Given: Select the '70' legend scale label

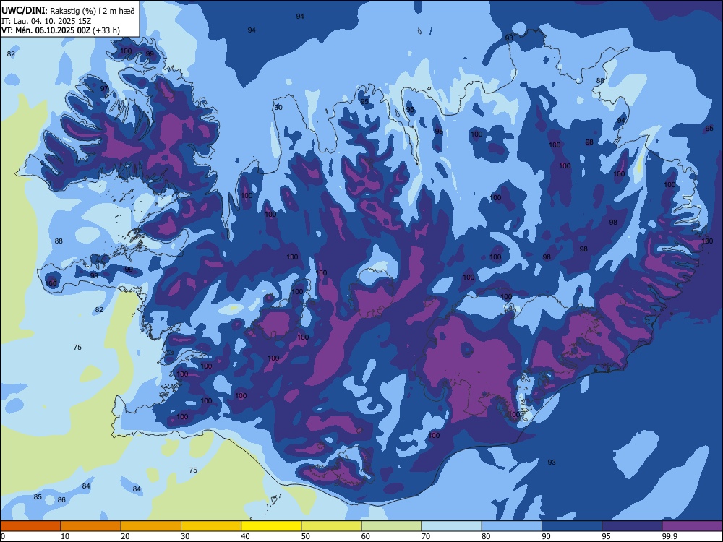Looking at the screenshot, I should 426,536.
